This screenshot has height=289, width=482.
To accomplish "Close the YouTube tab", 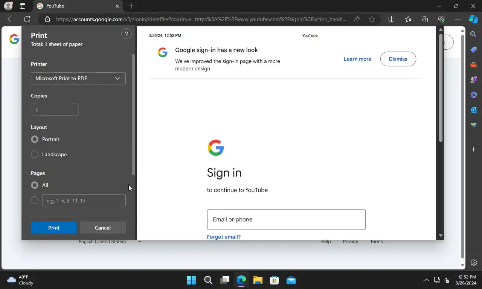I will pyautogui.click(x=117, y=6).
